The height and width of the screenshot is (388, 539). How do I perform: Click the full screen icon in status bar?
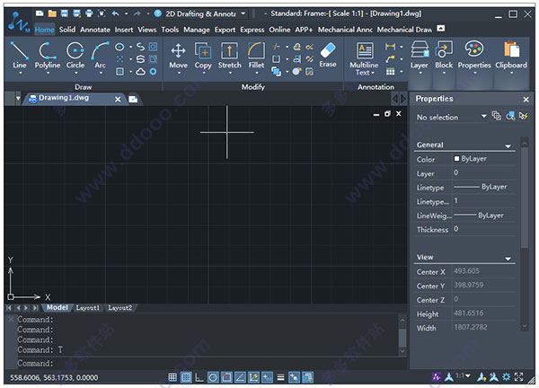point(518,377)
